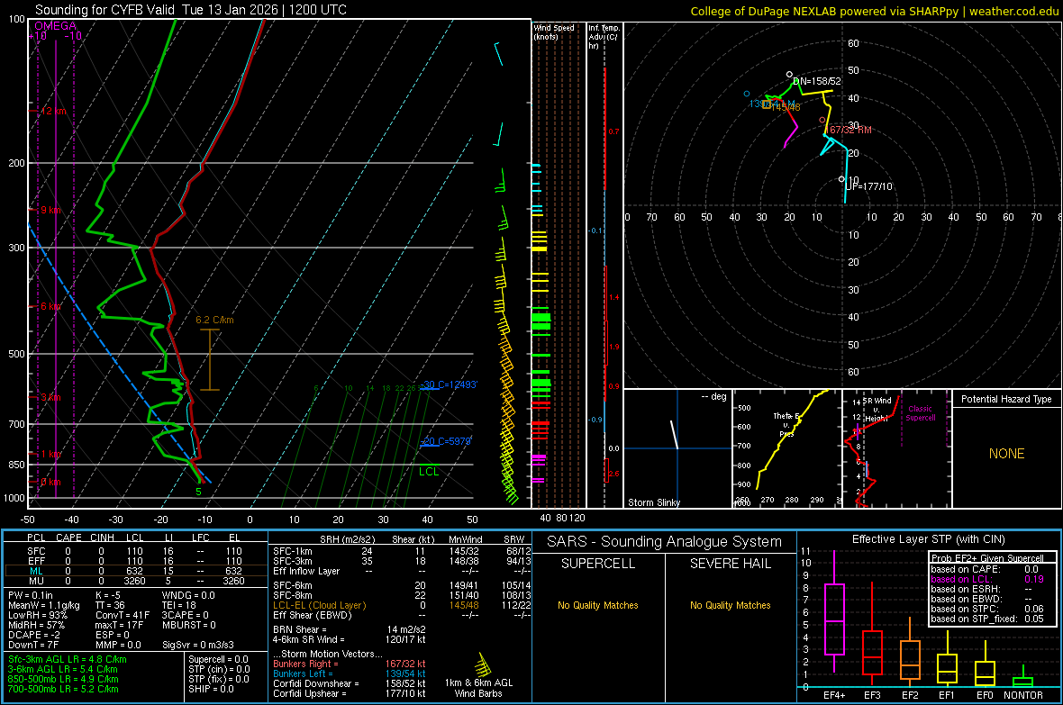Click the ConvT = 41F value
The image size is (1063, 705).
(123, 615)
